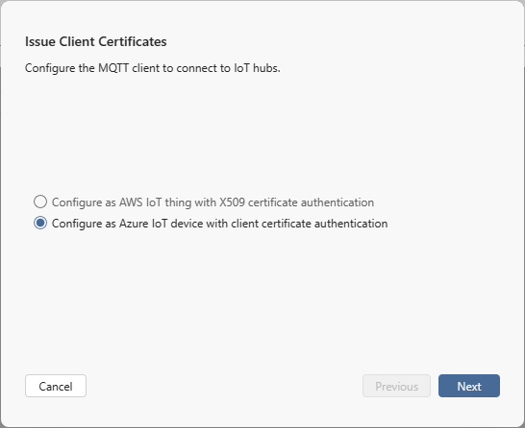Click the MQTT client description text

(152, 68)
